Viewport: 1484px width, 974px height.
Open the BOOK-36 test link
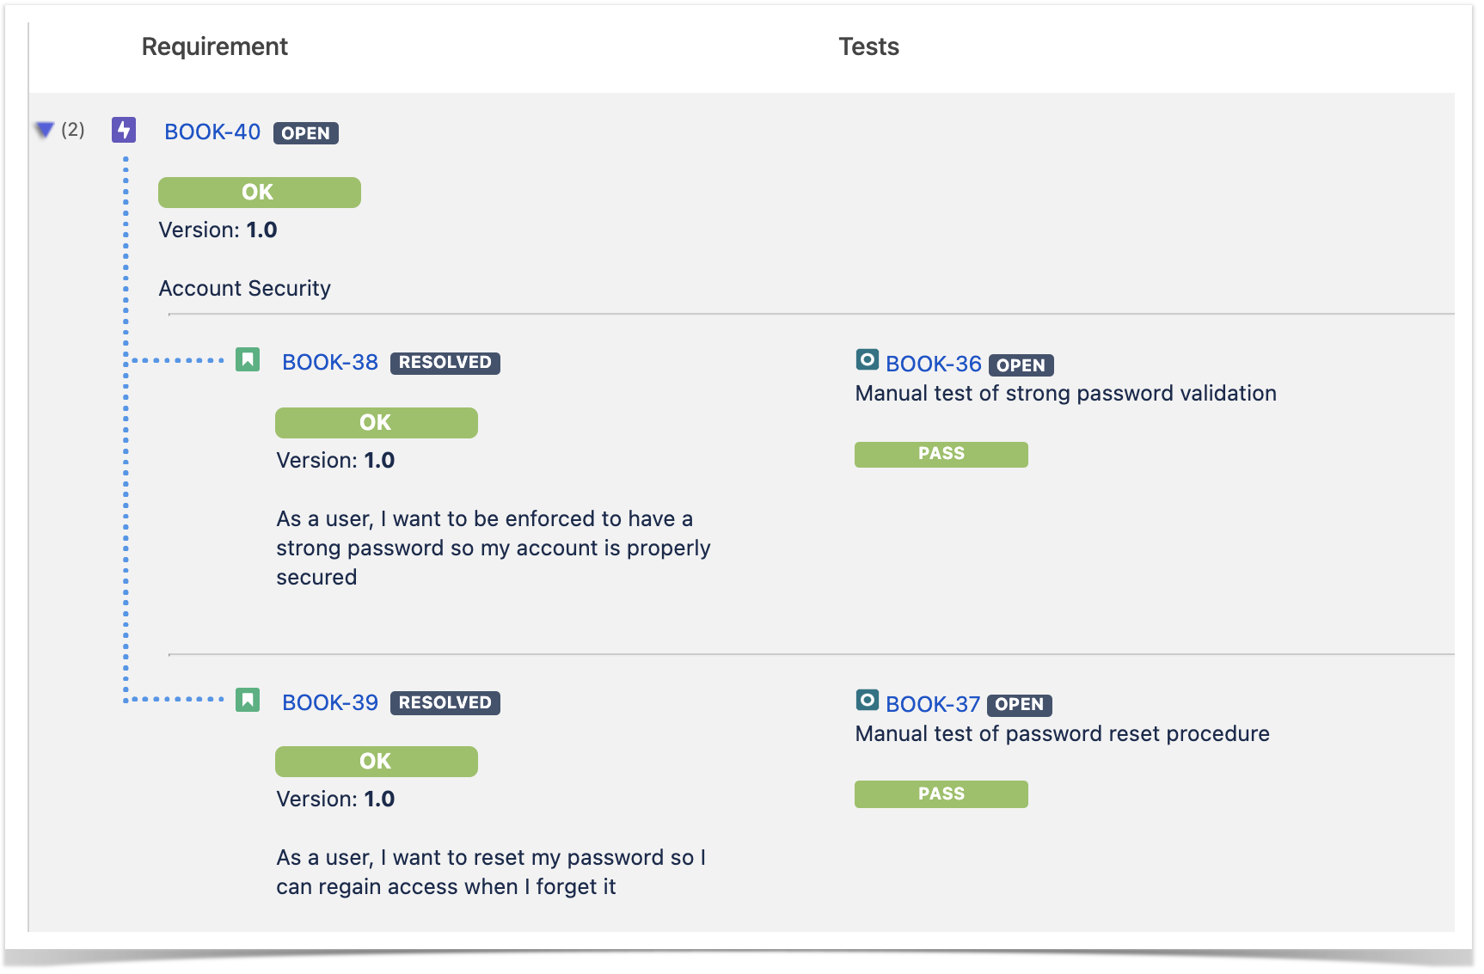(x=934, y=364)
